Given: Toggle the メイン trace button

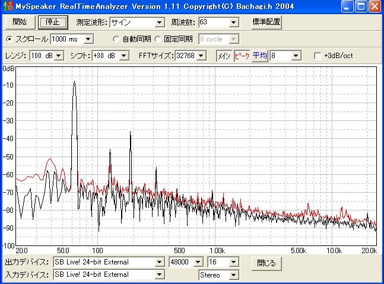Looking at the screenshot, I should pos(224,55).
